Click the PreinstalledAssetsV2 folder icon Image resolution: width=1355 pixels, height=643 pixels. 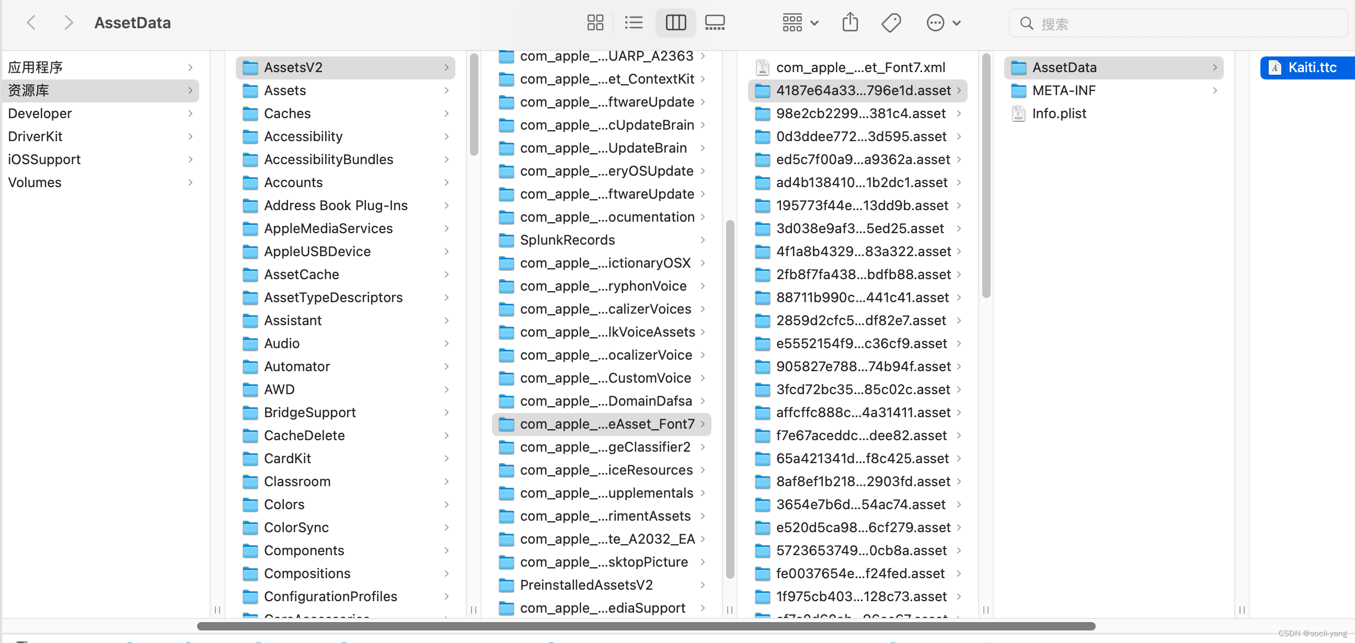pyautogui.click(x=506, y=584)
